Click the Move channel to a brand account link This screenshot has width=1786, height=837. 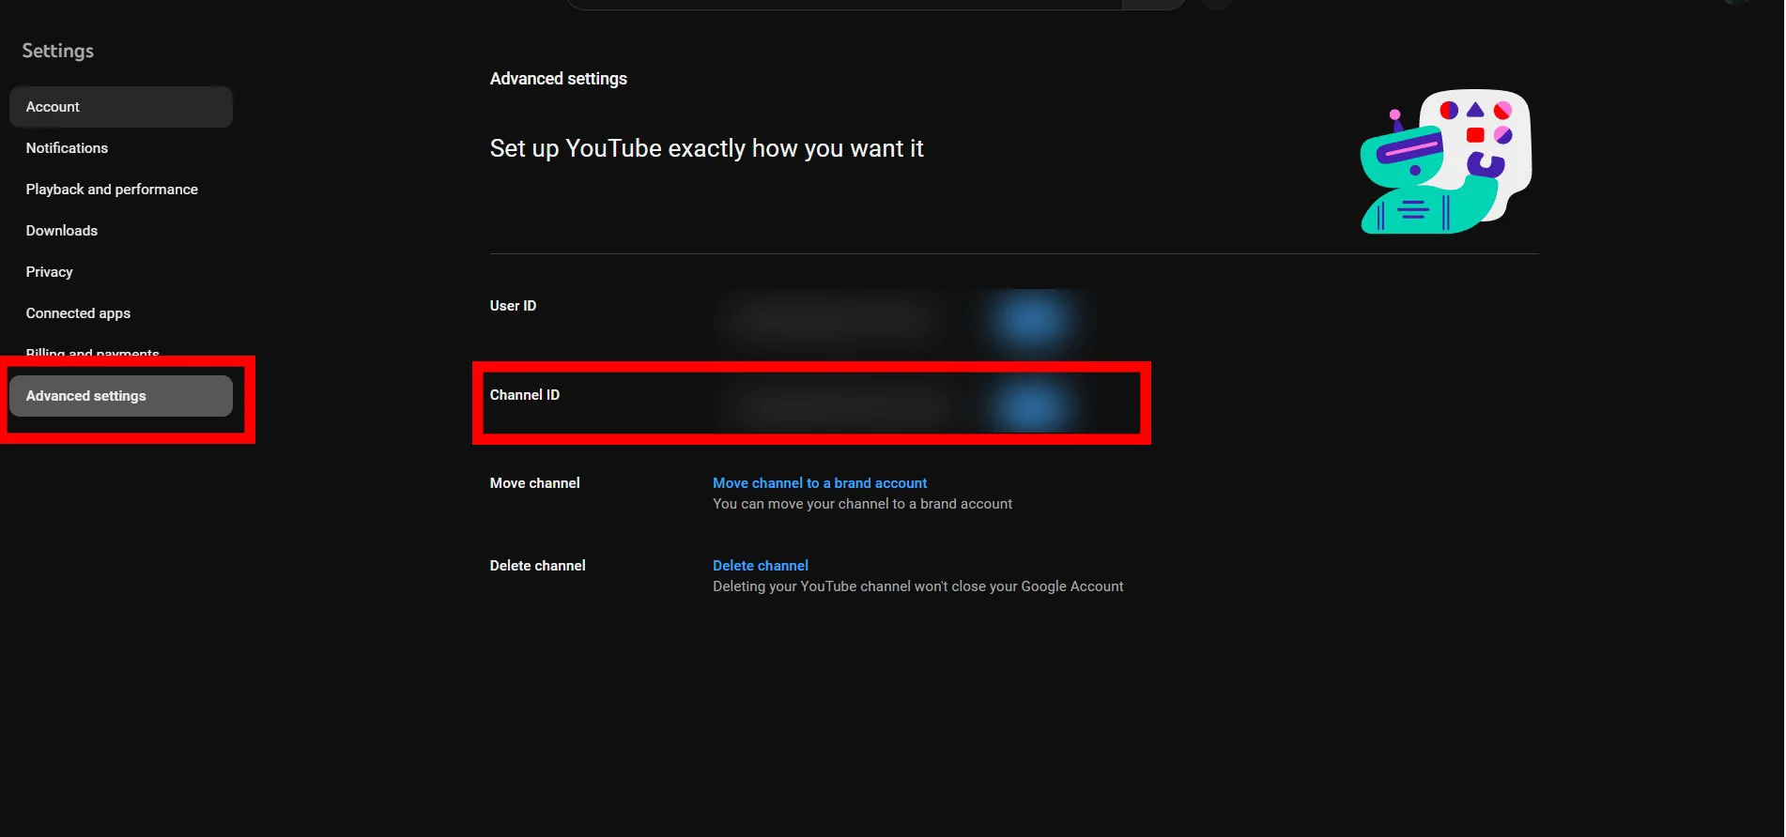pyautogui.click(x=820, y=483)
